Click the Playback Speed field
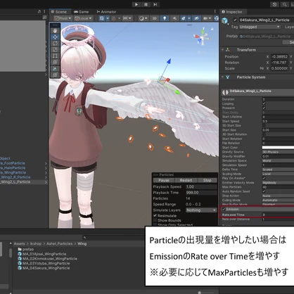 pyautogui.click(x=201, y=187)
